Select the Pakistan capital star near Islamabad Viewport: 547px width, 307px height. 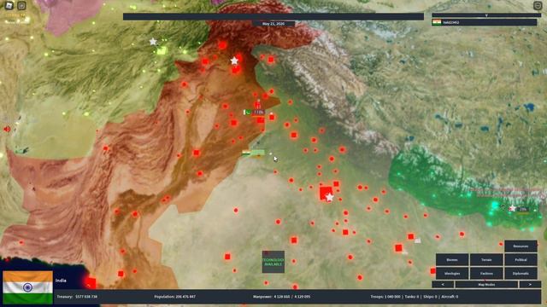pyautogui.click(x=234, y=61)
